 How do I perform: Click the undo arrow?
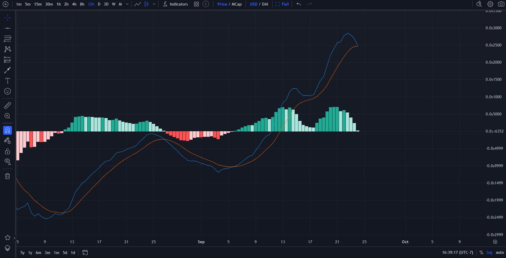299,4
